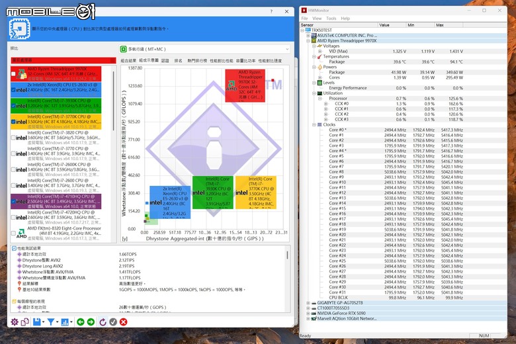Screen dimensions: 516x344
Task: Click the Temperatures thermometer icon
Action: [320, 57]
